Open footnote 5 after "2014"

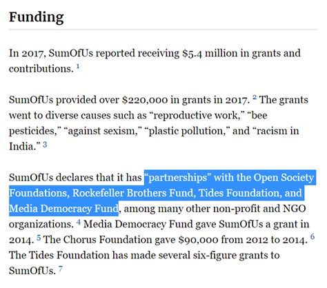tap(39, 238)
